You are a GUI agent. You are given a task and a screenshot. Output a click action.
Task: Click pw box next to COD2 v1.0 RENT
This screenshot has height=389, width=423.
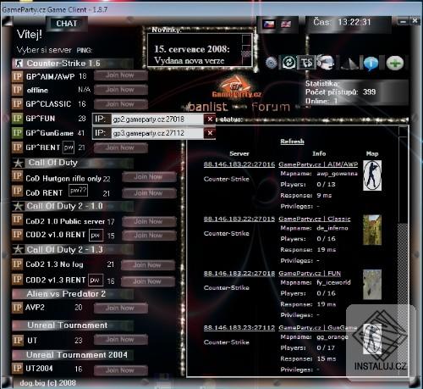[96, 235]
